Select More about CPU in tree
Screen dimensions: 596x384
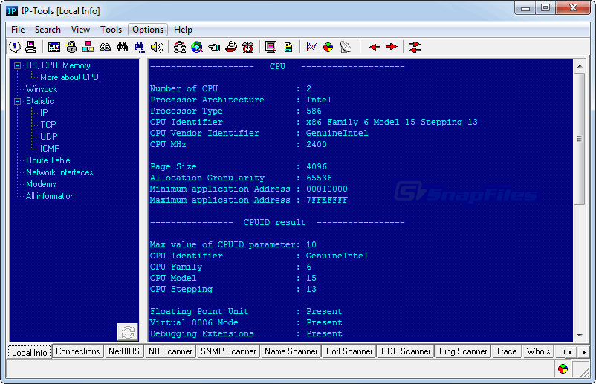coord(69,77)
